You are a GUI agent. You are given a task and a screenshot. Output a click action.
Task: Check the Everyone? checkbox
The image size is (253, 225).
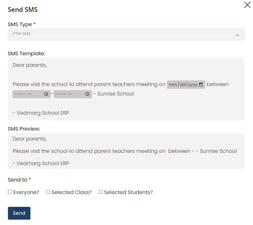tap(10, 191)
